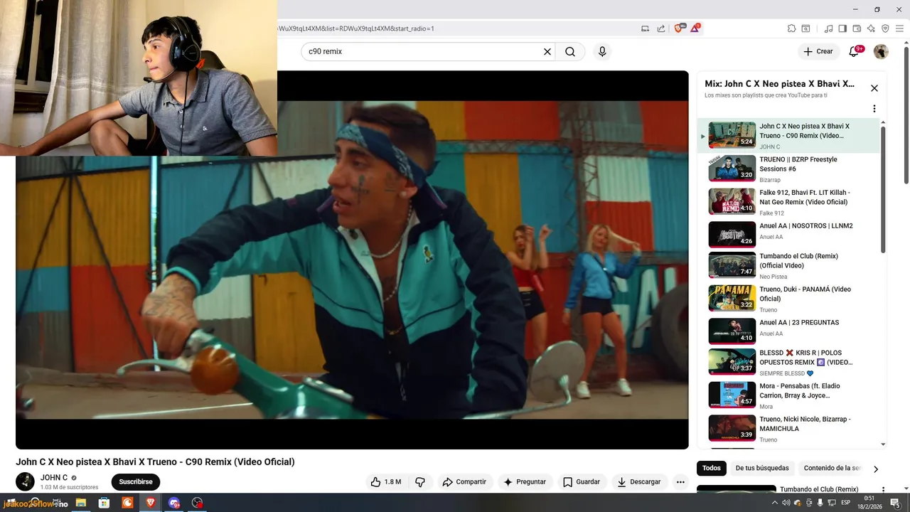Image resolution: width=910 pixels, height=512 pixels.
Task: Close the Mix playlist panel
Action: point(874,88)
